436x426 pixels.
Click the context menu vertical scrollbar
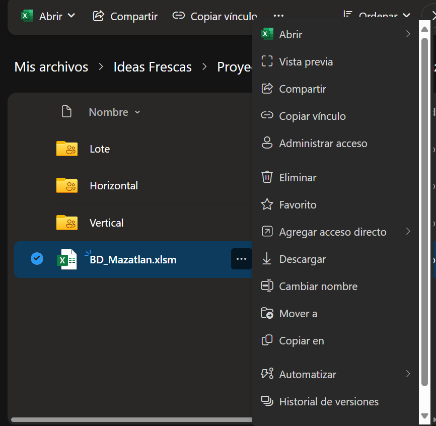coord(424,201)
